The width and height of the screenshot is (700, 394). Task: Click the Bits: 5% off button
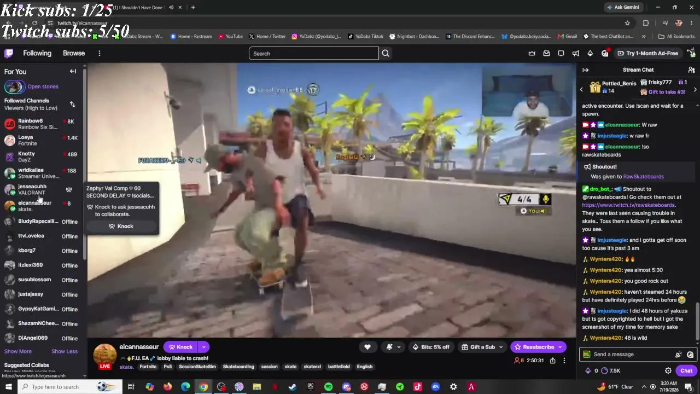click(x=431, y=347)
